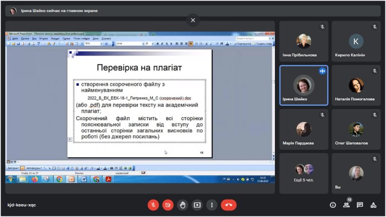Click the raise hand icon

tap(182, 205)
